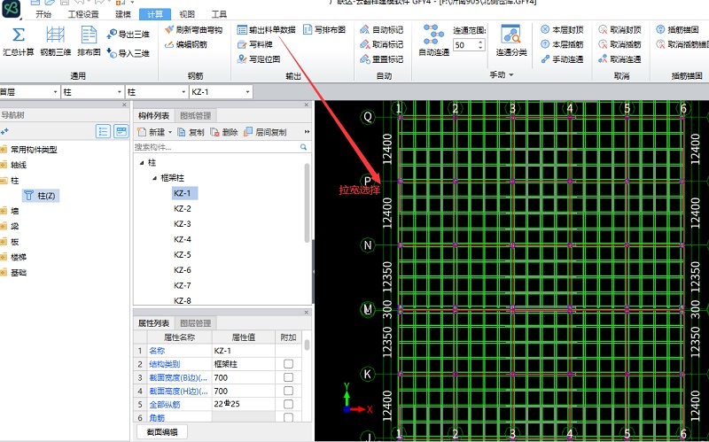Click 本层封顶 tool
The width and height of the screenshot is (709, 442).
coord(562,30)
